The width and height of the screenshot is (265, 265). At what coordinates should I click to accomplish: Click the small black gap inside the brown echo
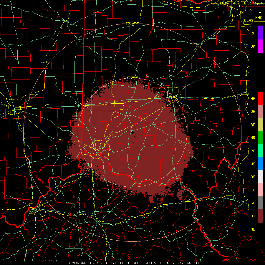[x=132, y=132]
